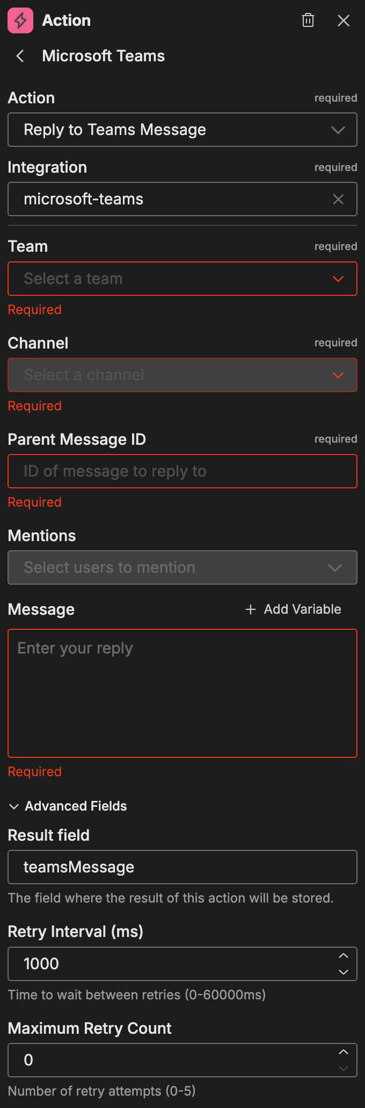Go back using the left arrow icon
365x1108 pixels.
point(19,56)
